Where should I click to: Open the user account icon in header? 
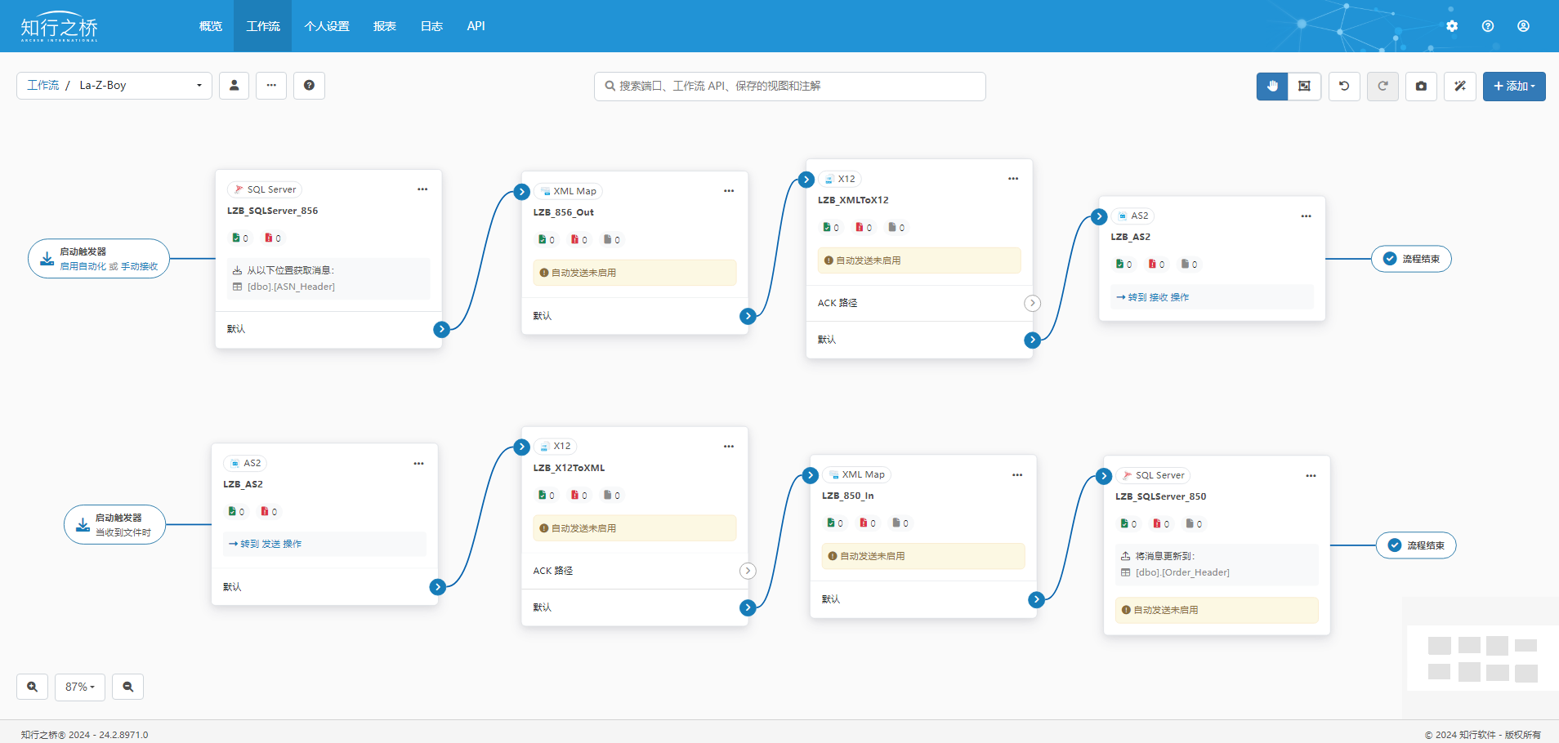1524,26
